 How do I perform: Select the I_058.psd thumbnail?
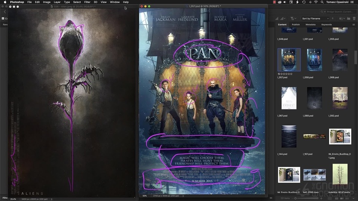[314, 60]
